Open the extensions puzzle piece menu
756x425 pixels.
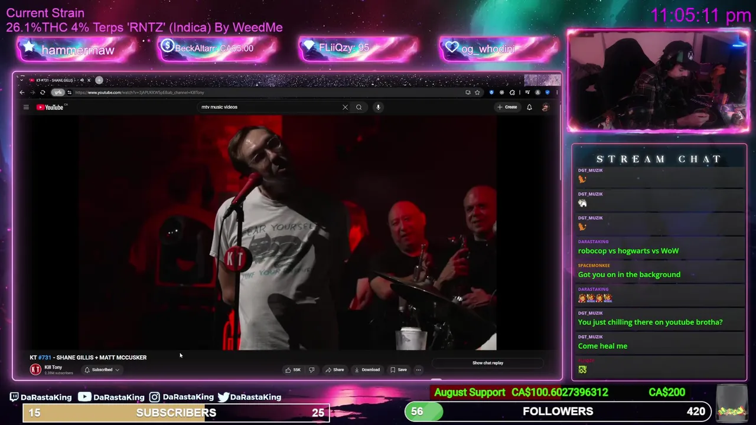click(x=512, y=92)
